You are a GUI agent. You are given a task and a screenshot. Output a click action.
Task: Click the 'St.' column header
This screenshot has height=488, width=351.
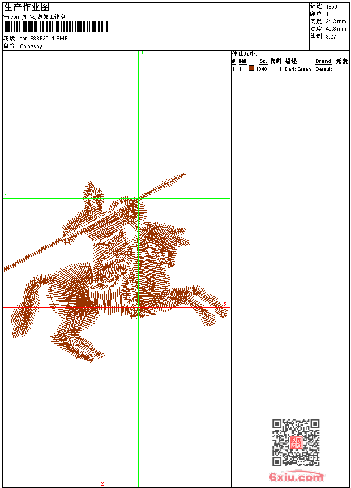pyautogui.click(x=263, y=61)
